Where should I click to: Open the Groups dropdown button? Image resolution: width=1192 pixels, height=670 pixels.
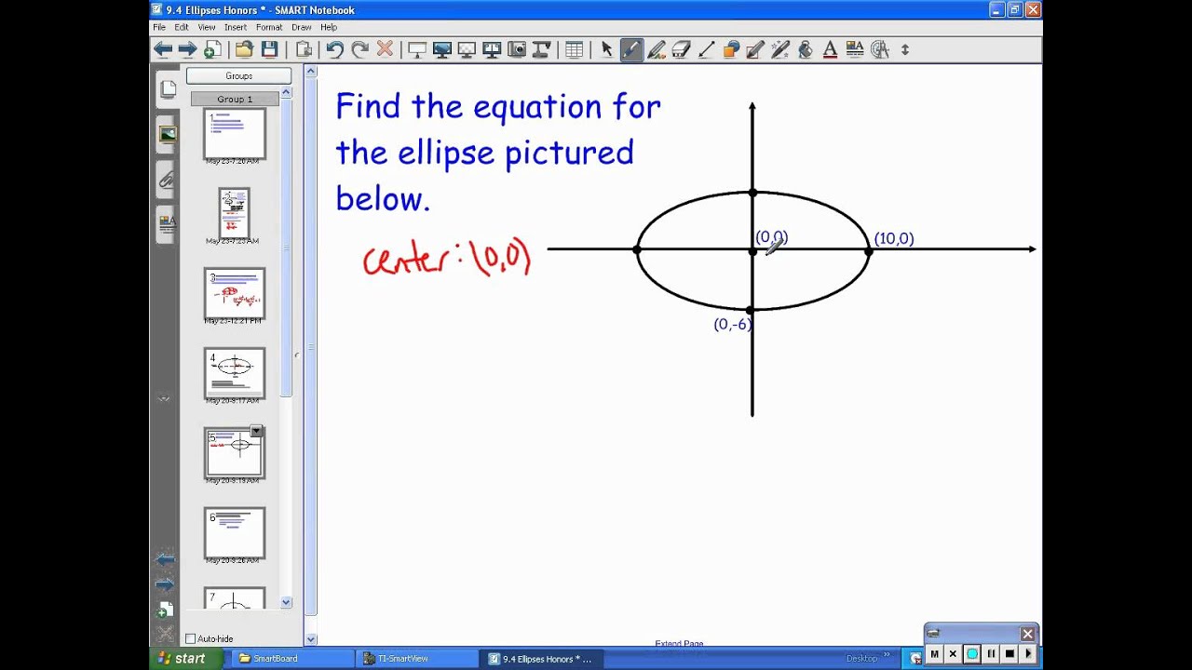point(238,75)
